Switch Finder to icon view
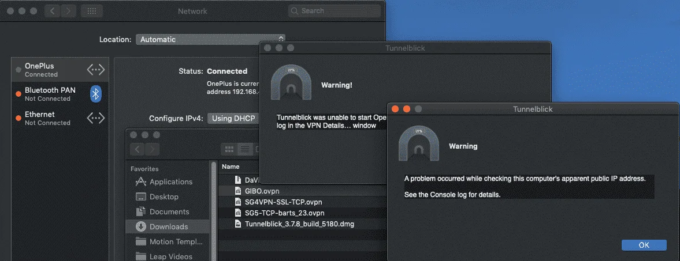The height and width of the screenshot is (261, 680). pyautogui.click(x=229, y=150)
